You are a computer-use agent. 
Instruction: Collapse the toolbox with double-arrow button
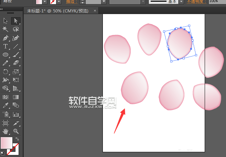(1, 9)
